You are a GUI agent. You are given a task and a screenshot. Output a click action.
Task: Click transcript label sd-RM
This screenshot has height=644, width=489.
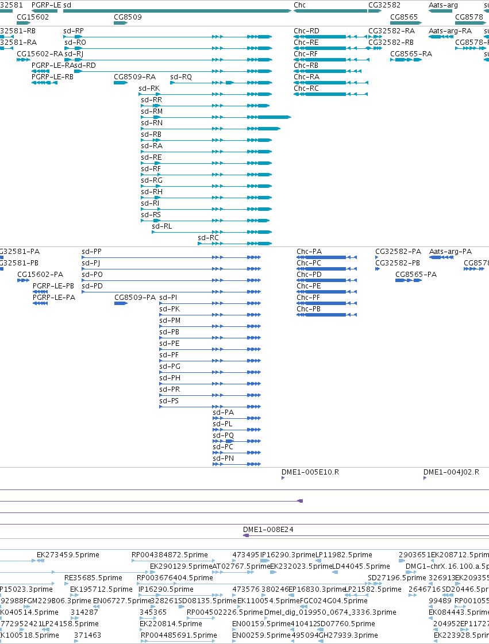pos(152,111)
